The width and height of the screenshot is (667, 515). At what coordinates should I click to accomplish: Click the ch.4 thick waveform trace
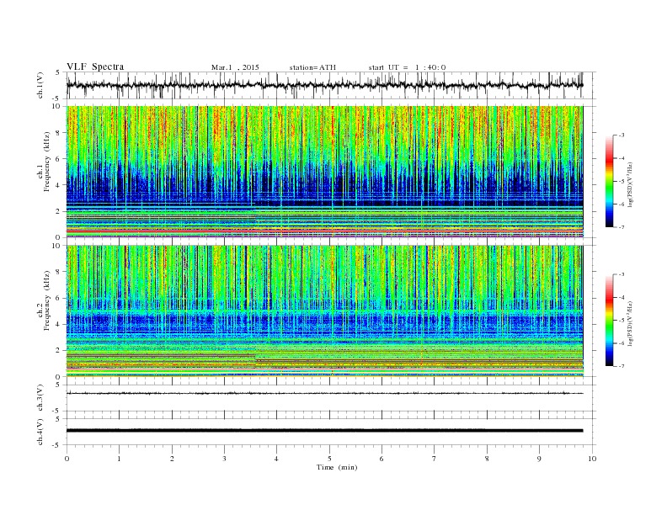325,431
